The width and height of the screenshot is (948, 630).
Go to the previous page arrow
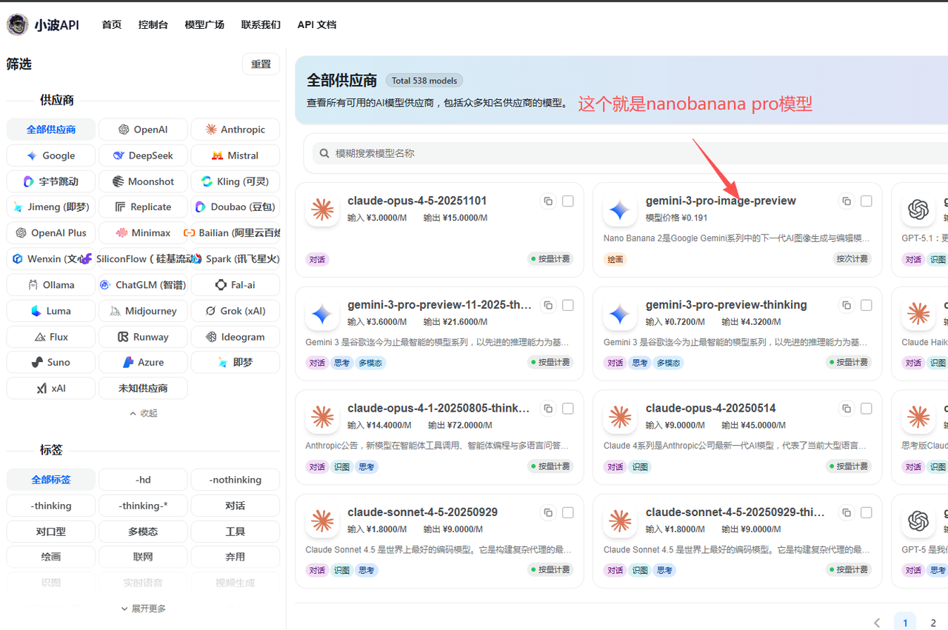877,623
